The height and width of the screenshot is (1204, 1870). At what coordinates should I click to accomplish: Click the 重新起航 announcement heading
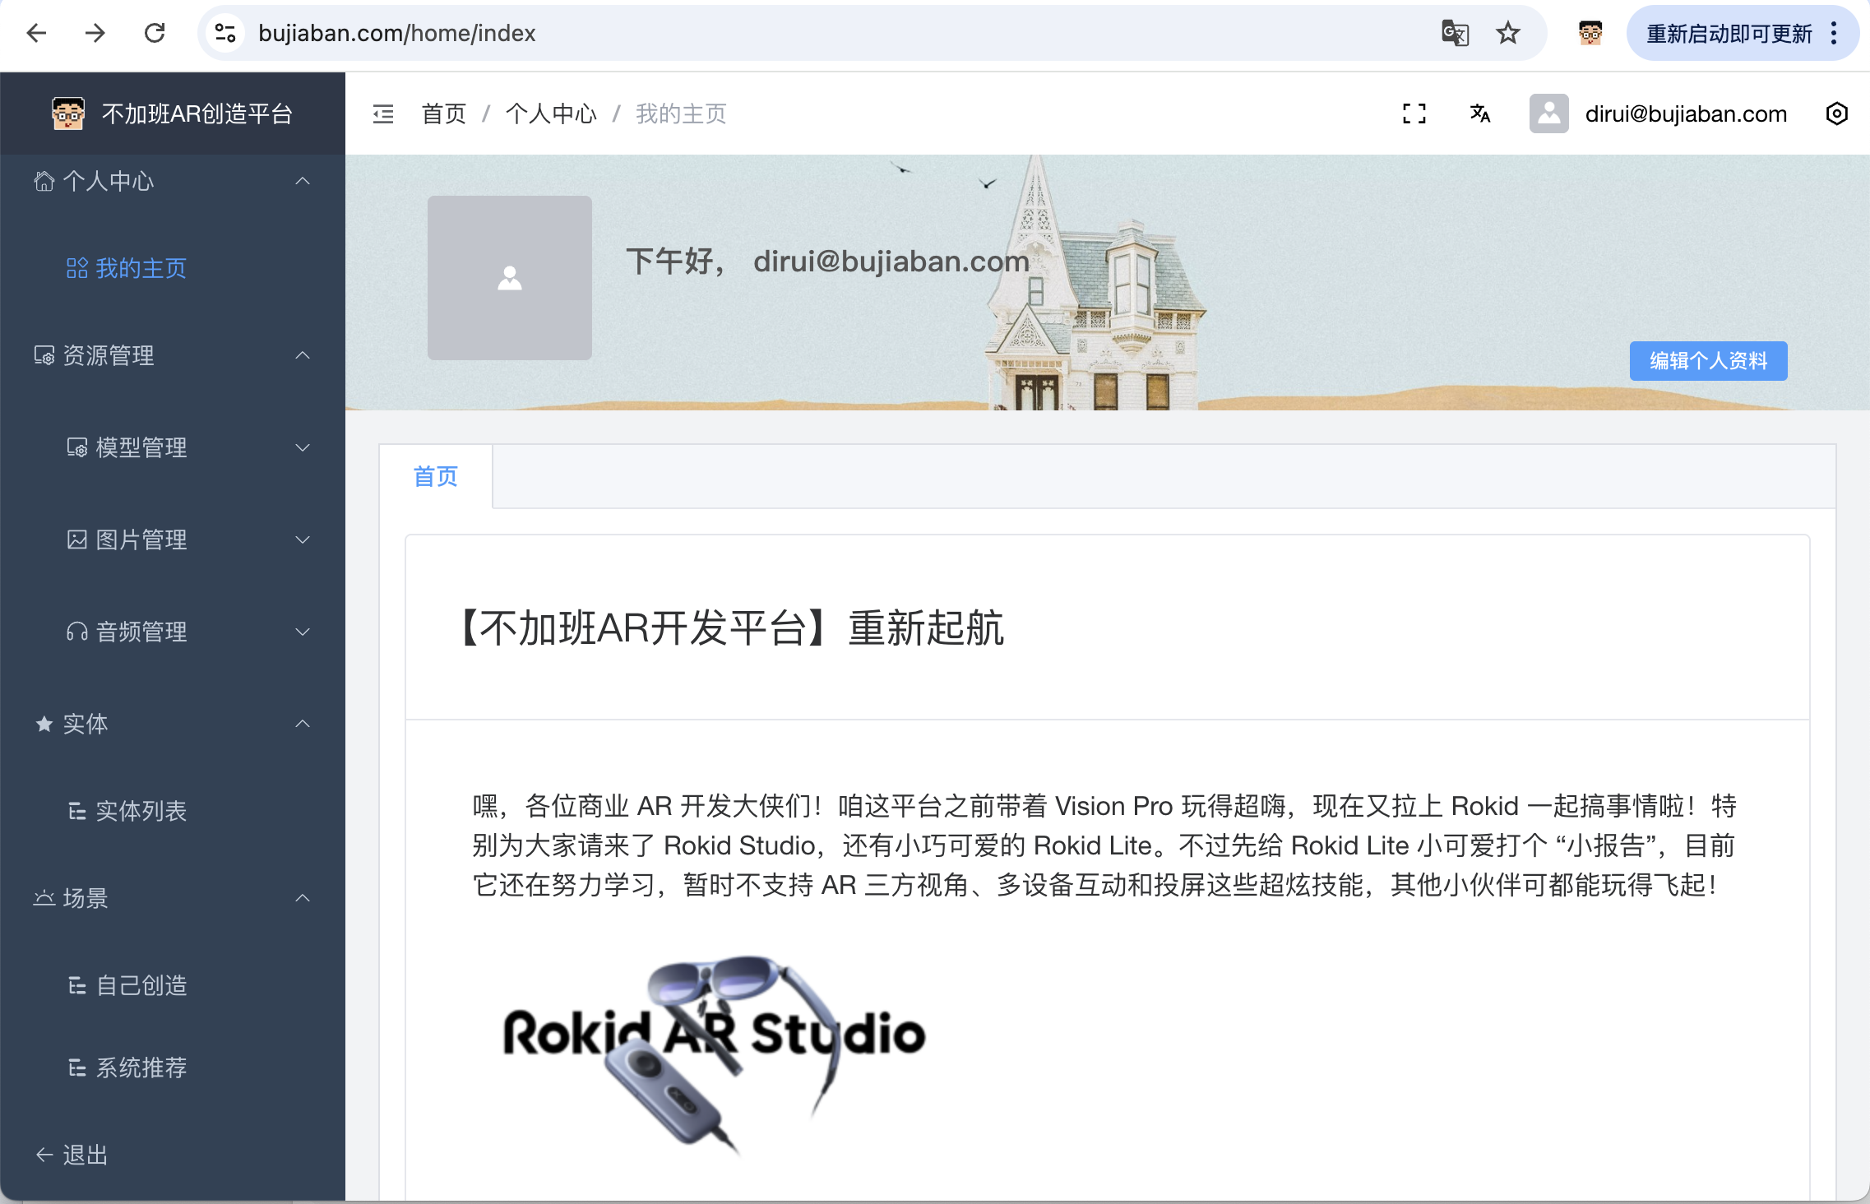coord(729,628)
